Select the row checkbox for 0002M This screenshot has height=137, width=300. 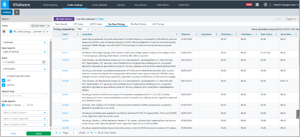(x=56, y=60)
